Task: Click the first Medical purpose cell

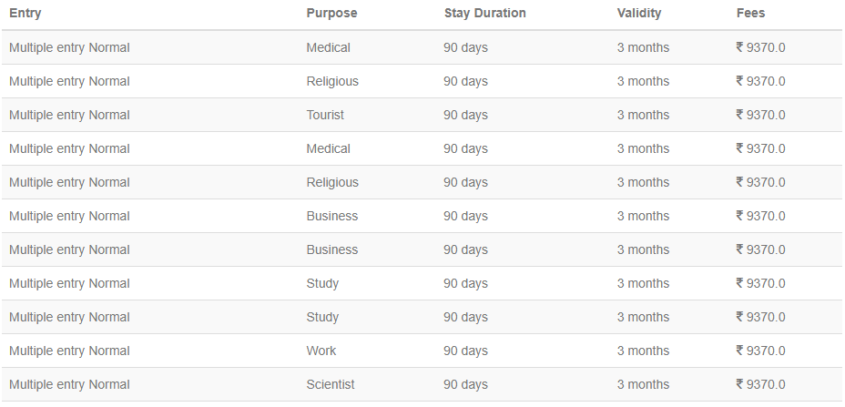Action: (x=328, y=47)
